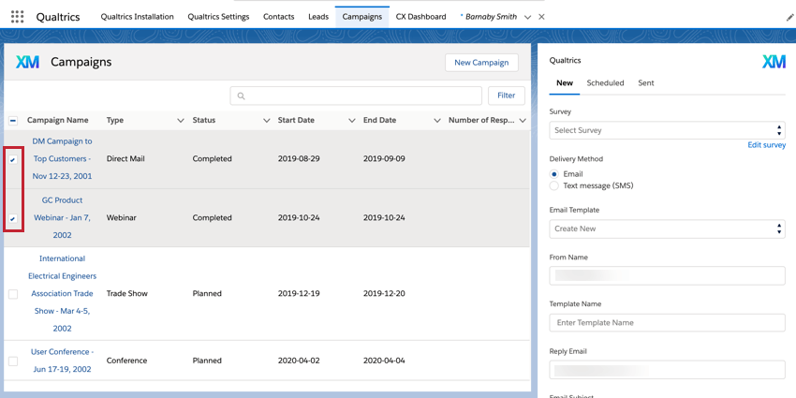The image size is (796, 398).
Task: Click the search magnifier icon
Action: pos(242,96)
